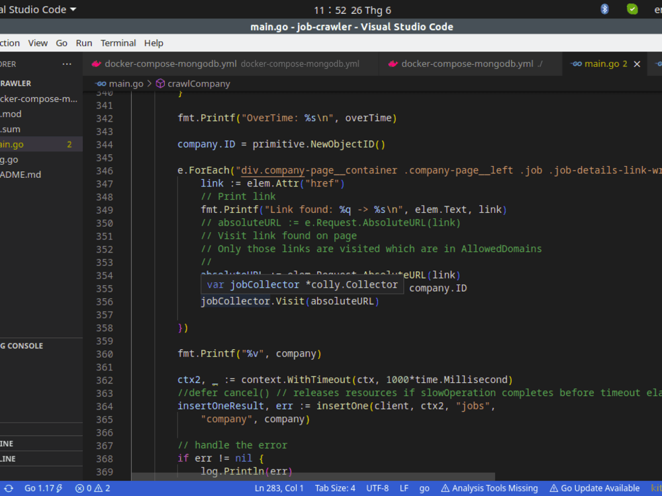Screen dimensions: 662x496
Task: Click Ln 283, Col 1 cursor position
Action: [279, 489]
